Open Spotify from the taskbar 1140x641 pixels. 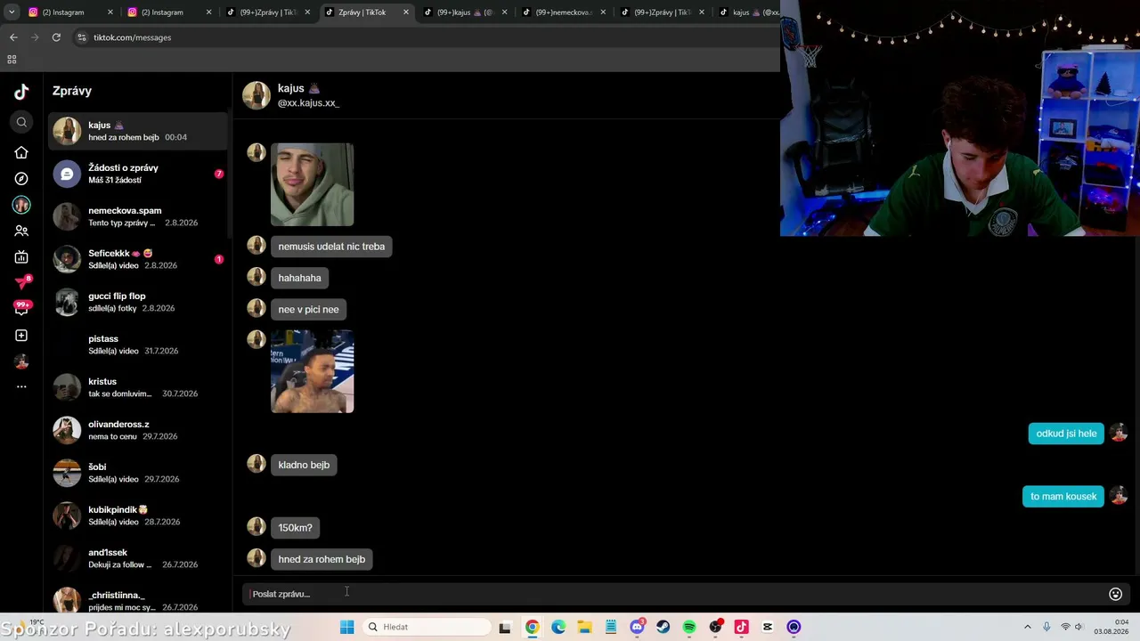tap(689, 627)
